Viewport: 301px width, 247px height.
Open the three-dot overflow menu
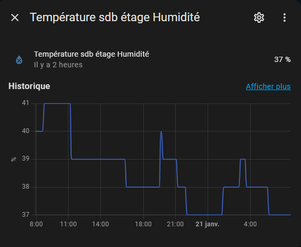(285, 17)
